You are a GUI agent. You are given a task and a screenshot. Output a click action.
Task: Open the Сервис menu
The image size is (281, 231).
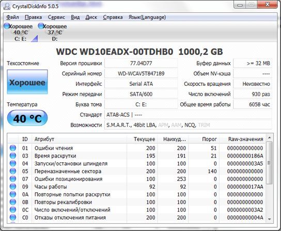(x=56, y=17)
